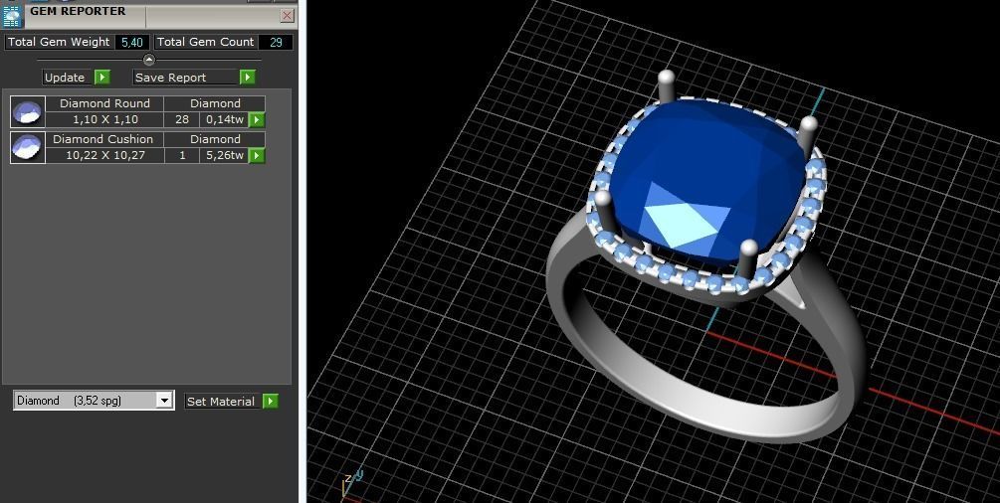The image size is (1000, 503).
Task: Click the quantity cell '1' in Cushion row
Action: 182,155
